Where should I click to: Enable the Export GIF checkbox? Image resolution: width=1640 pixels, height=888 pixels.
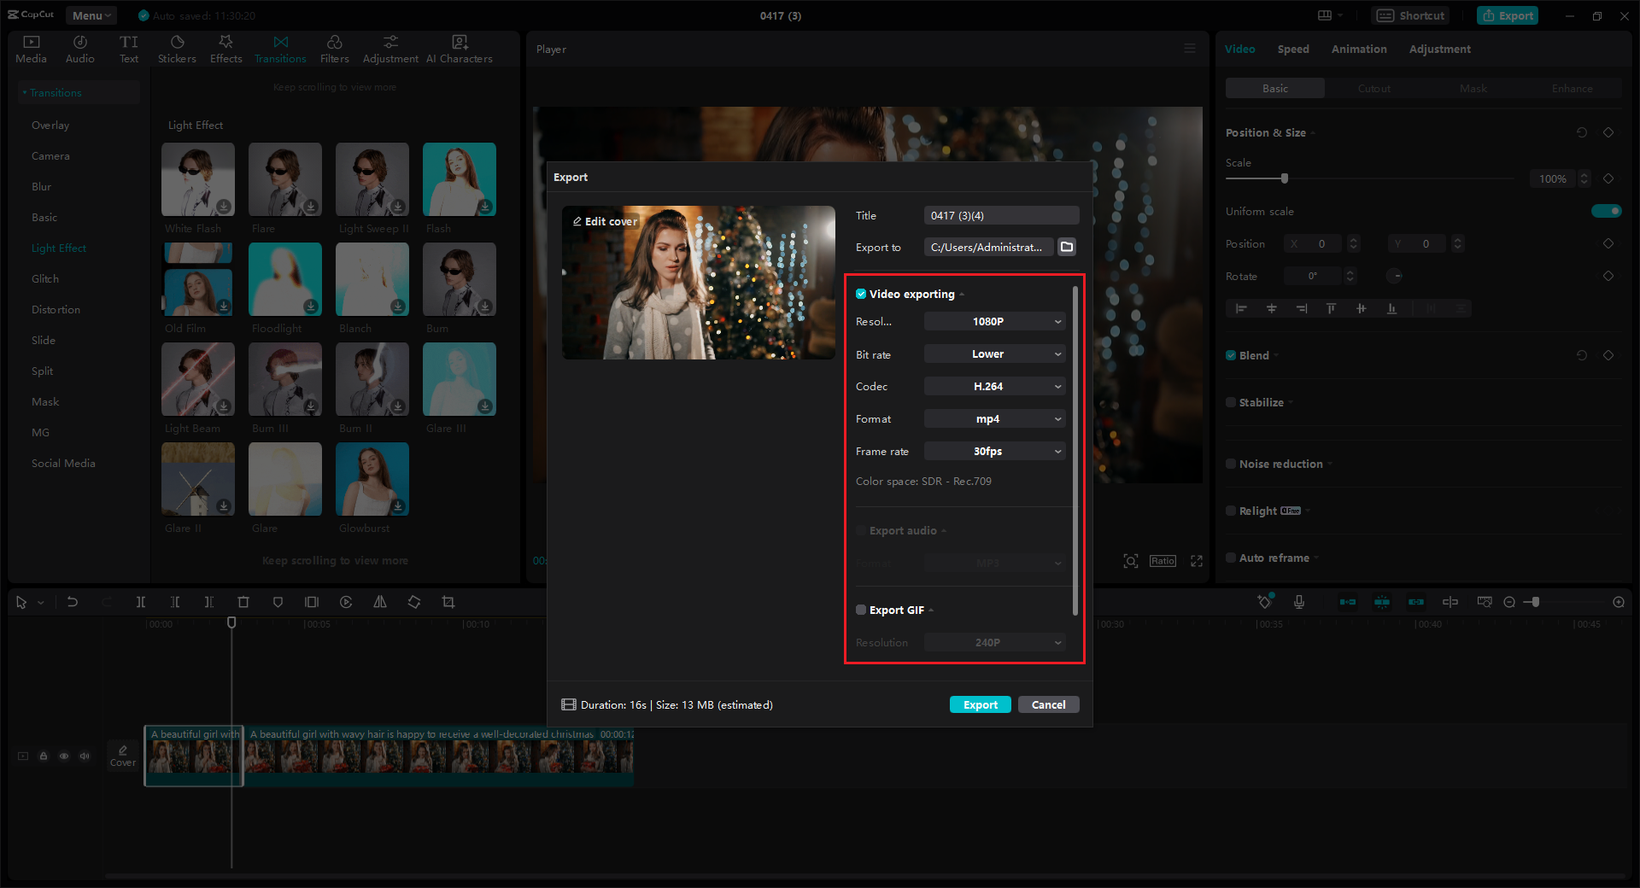click(x=861, y=610)
